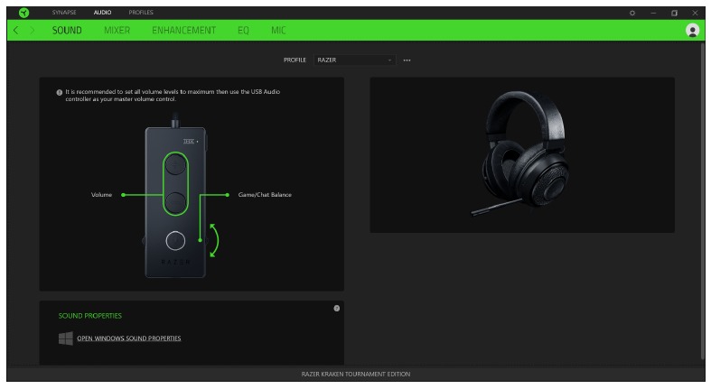Maximize the Synapse window

point(674,14)
